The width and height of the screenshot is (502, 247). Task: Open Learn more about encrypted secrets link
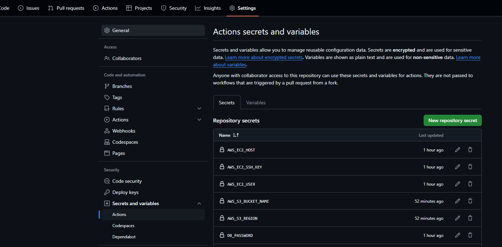point(264,57)
